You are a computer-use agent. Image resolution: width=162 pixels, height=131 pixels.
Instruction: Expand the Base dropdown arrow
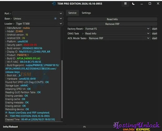61,19
